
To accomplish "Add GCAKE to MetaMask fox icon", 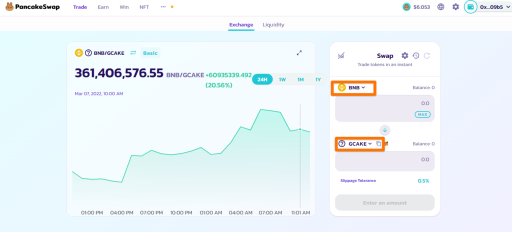I will pos(386,143).
